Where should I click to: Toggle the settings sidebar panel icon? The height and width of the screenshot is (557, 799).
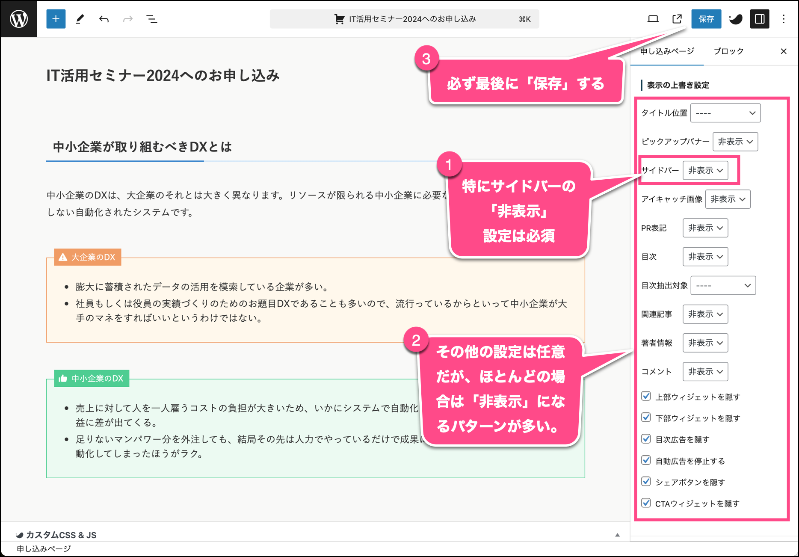point(760,19)
